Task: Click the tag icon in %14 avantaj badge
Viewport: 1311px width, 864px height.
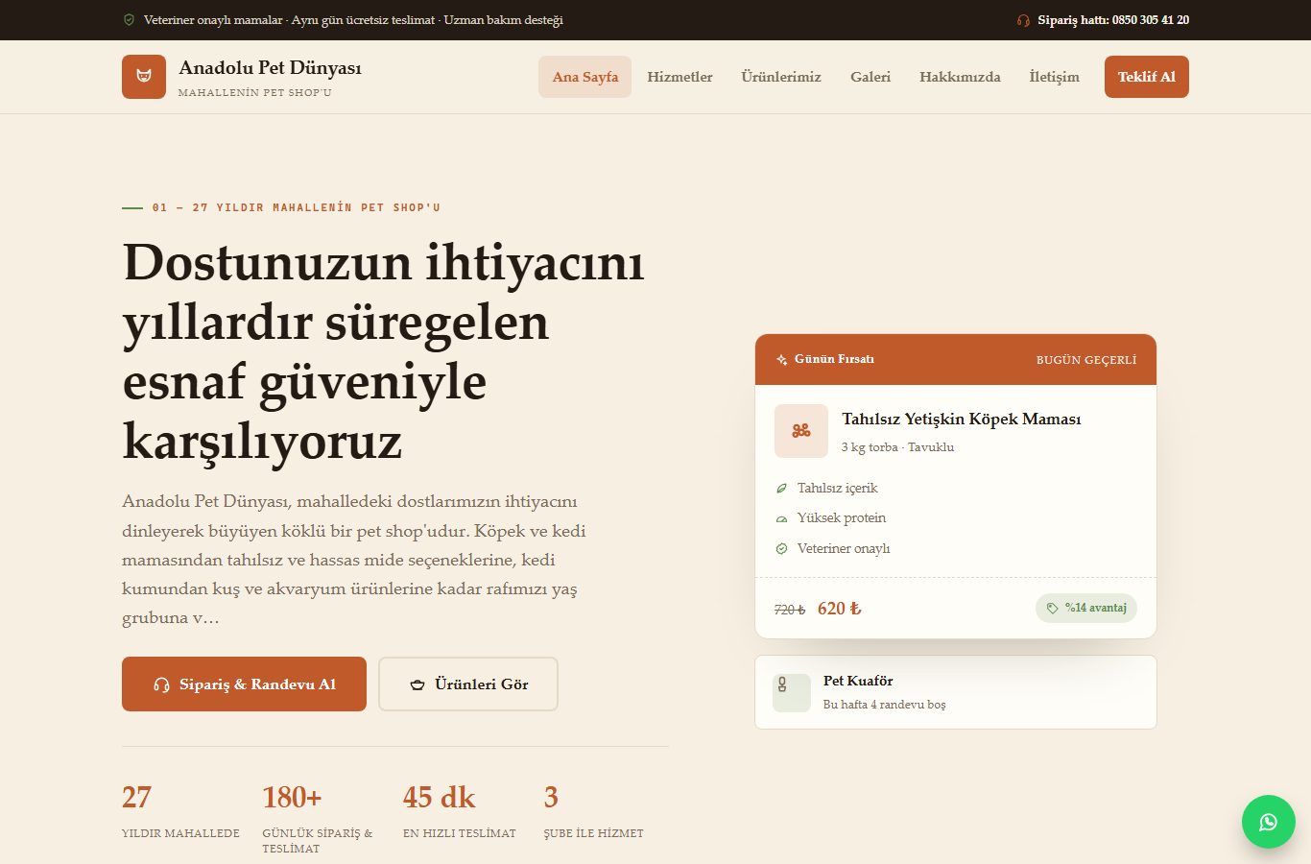Action: click(1053, 608)
